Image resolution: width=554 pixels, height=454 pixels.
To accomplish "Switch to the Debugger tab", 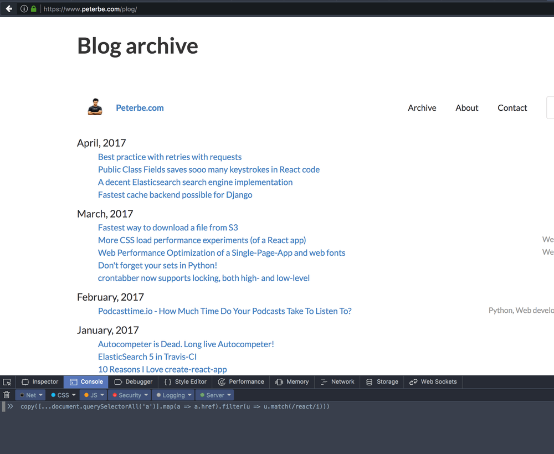I will click(x=133, y=381).
